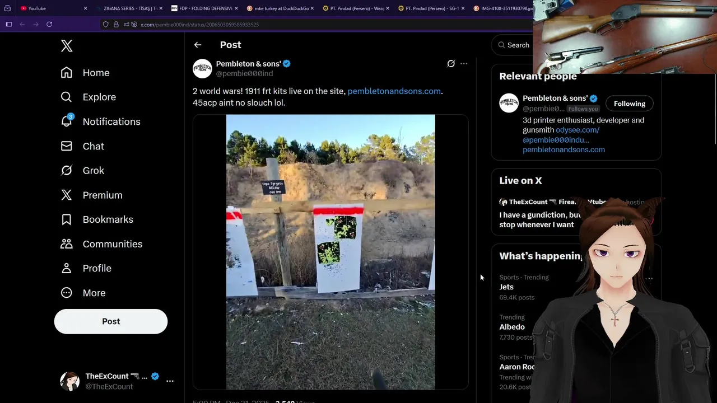Close the mke turkey DuckDuckGo tab

pyautogui.click(x=312, y=8)
